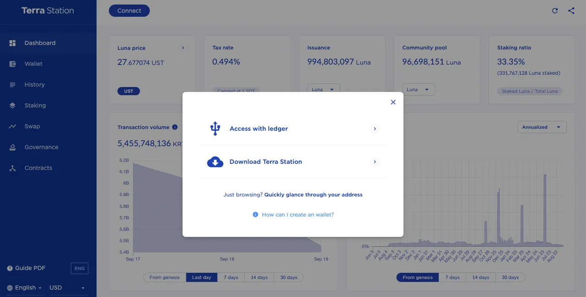Click the Terra Station logo
This screenshot has height=297, width=586.
[x=48, y=11]
